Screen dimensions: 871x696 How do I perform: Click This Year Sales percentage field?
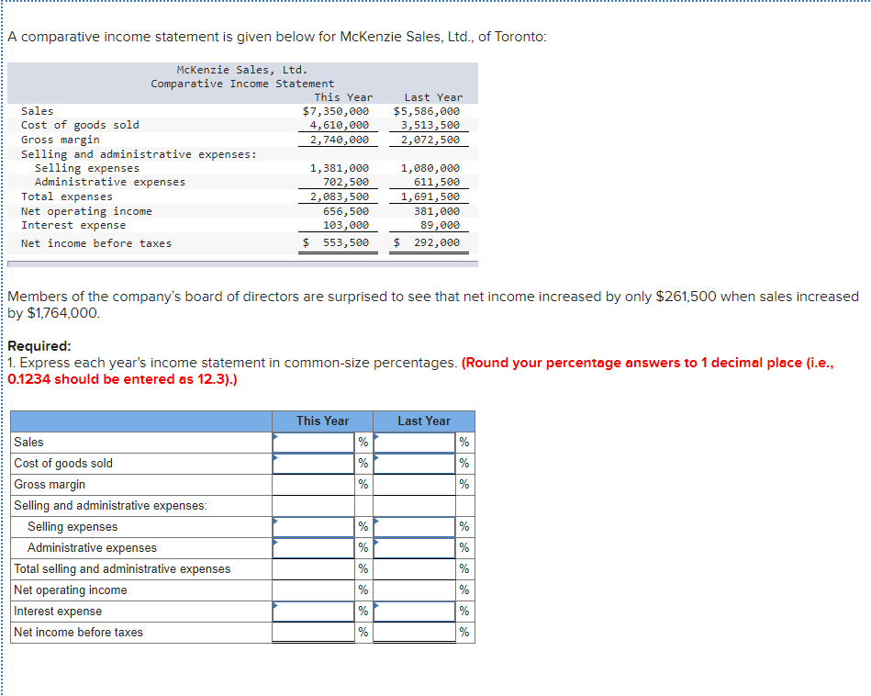point(313,442)
